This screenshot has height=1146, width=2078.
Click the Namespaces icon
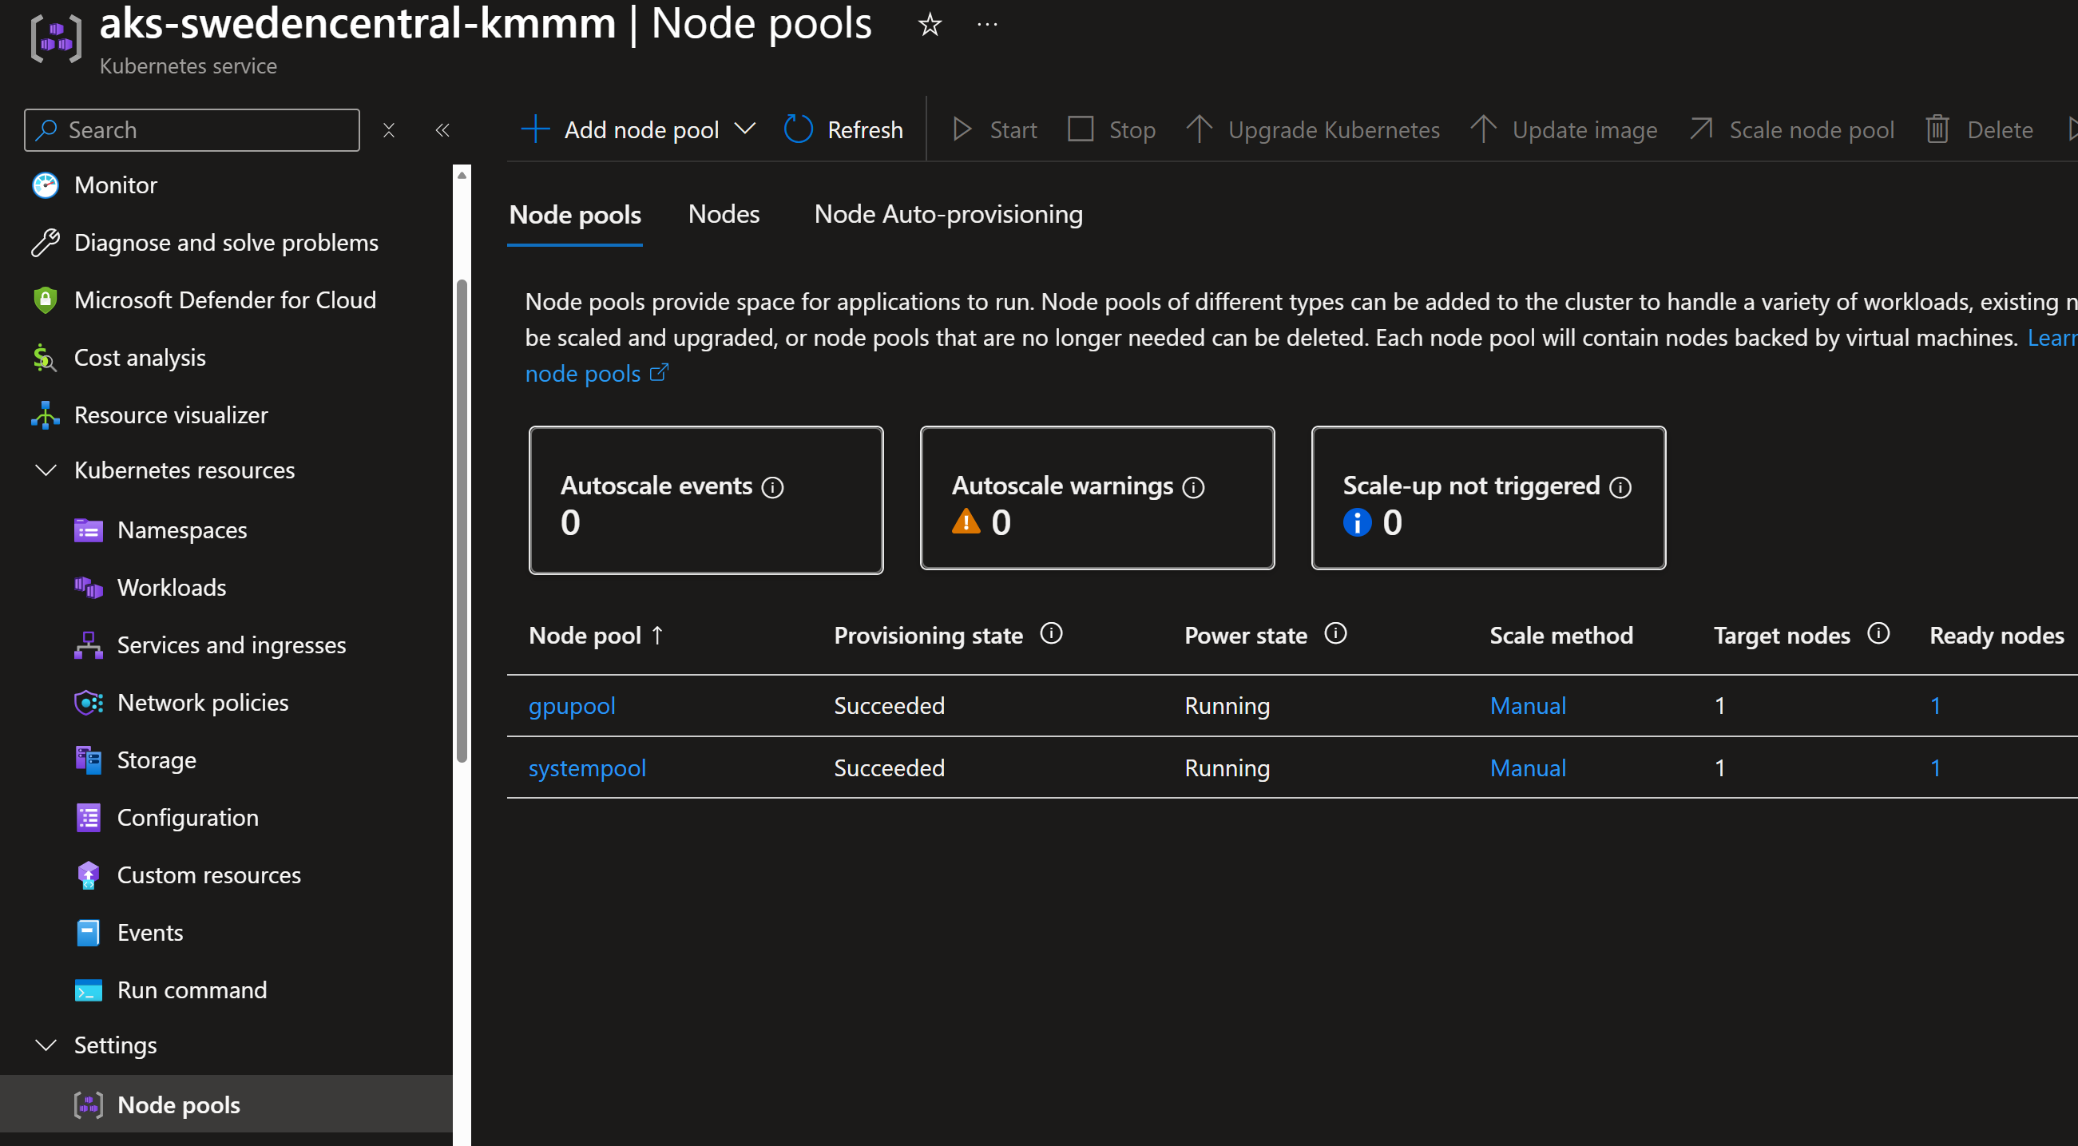88,529
